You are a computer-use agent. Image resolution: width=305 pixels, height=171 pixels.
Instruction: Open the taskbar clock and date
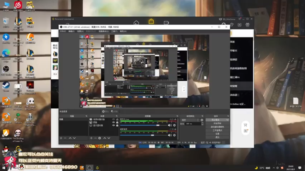[291, 168]
